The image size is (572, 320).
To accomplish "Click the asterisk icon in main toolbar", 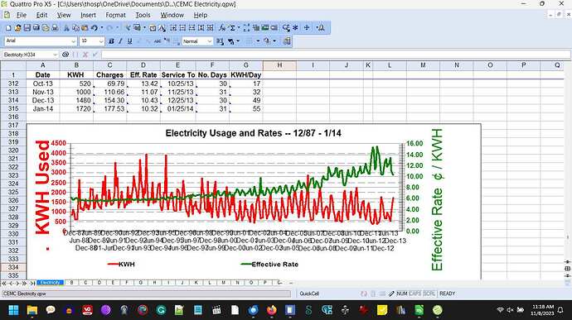I will tap(295, 27).
